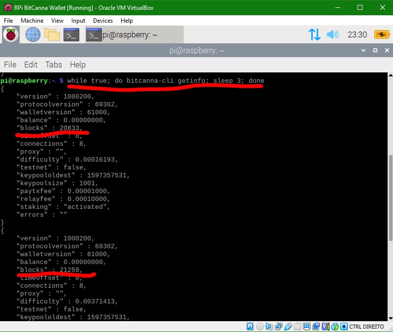Click VirtualBox recording status icon
Image resolution: width=393 pixels, height=332 pixels.
(x=316, y=327)
